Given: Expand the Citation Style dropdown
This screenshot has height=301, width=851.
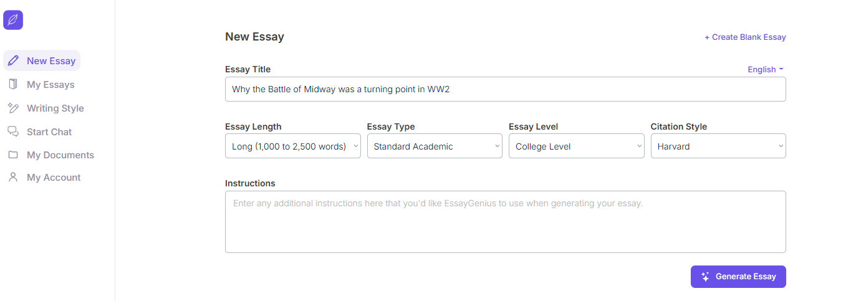Looking at the screenshot, I should [718, 146].
